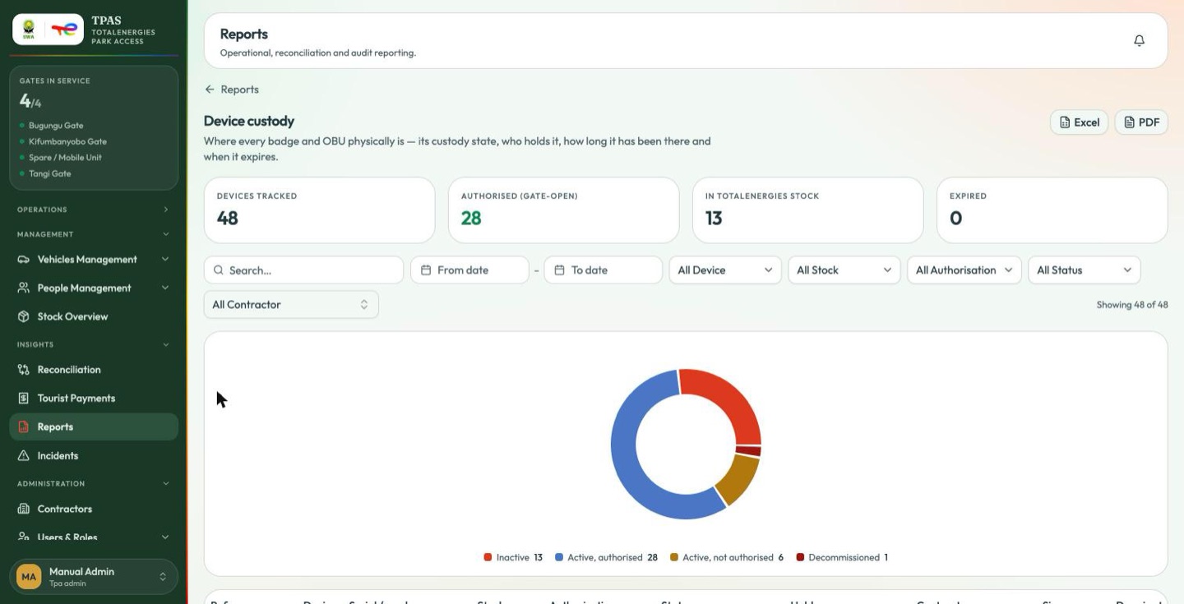Click the Vehicles Management car icon

pyautogui.click(x=24, y=260)
